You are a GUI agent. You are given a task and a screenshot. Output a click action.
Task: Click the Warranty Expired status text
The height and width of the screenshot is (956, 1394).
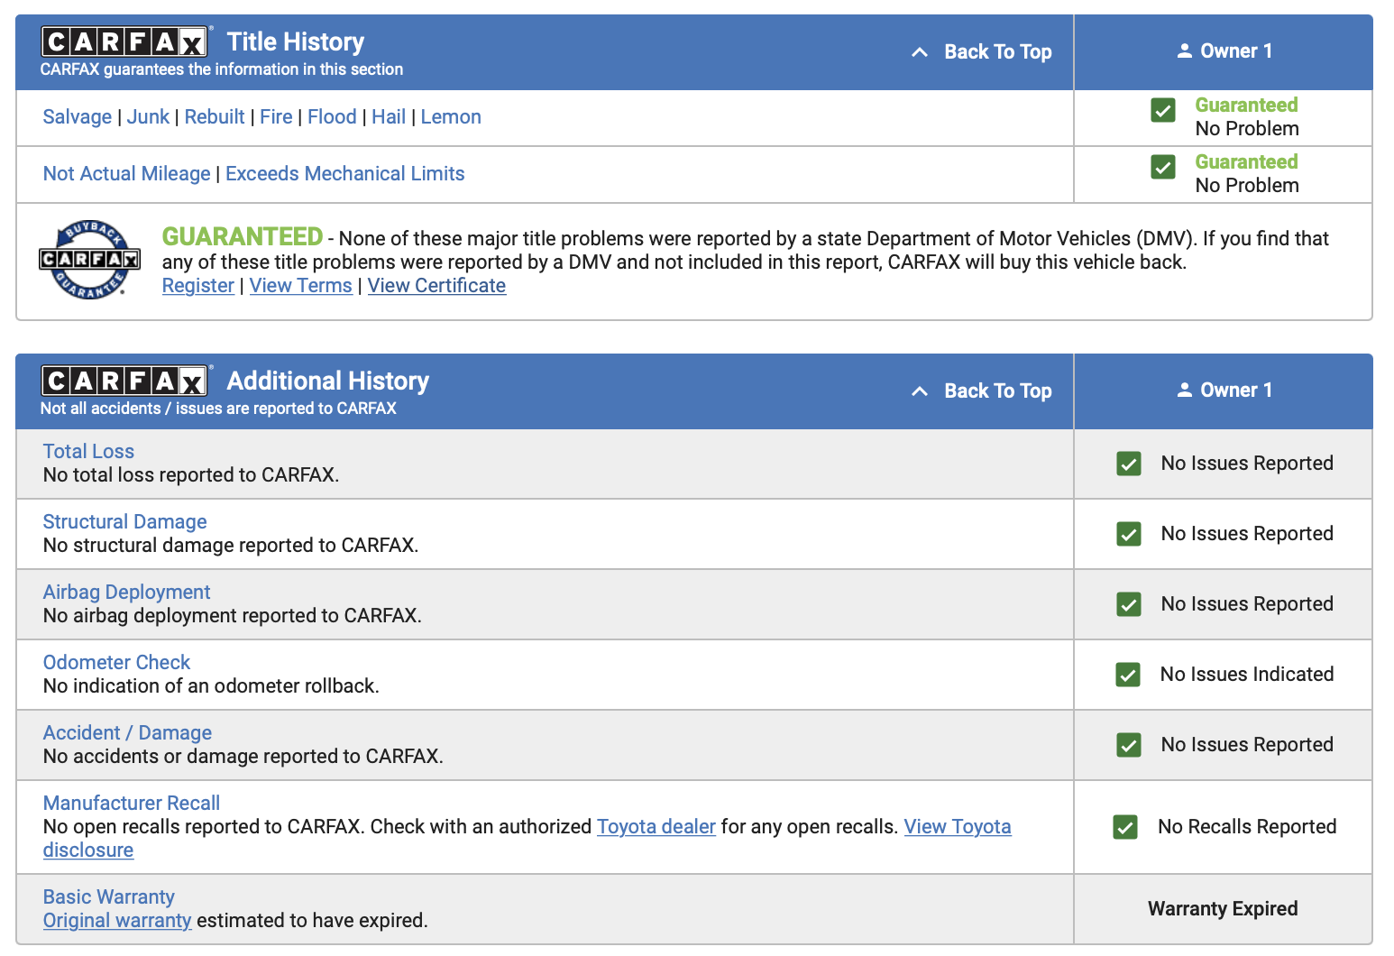tap(1223, 909)
